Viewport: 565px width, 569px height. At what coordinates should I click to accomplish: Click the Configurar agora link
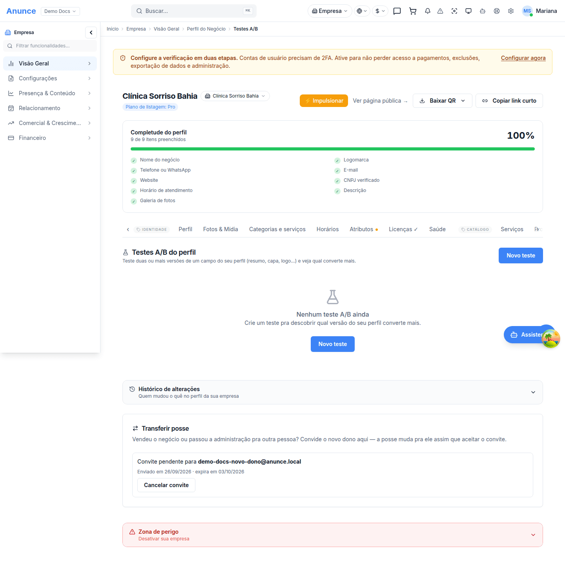pyautogui.click(x=523, y=58)
